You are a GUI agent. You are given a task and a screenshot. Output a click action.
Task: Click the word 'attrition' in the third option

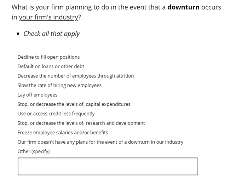coord(125,76)
